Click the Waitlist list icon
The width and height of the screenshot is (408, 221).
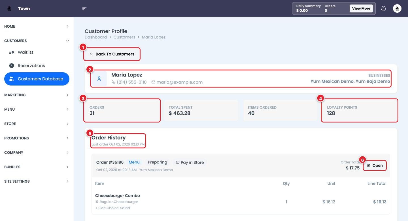pyautogui.click(x=11, y=52)
